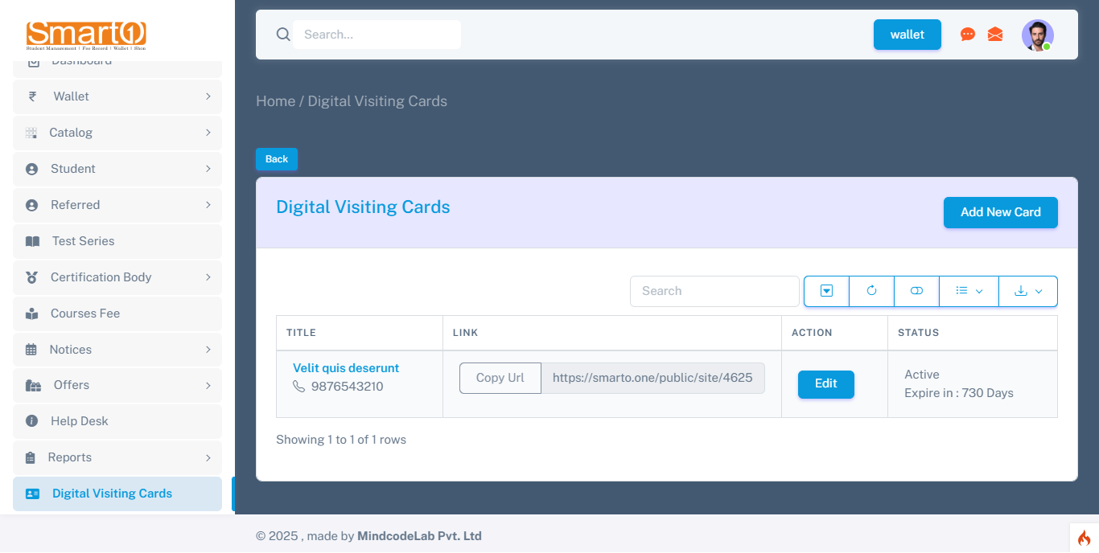Screen dimensions: 1099x553
Task: Click the blue wallet button in header
Action: click(907, 35)
